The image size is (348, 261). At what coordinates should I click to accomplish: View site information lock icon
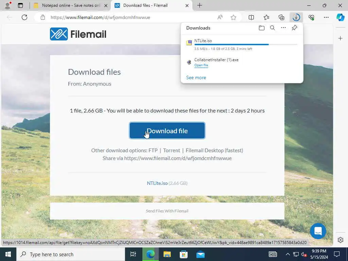pyautogui.click(x=43, y=17)
